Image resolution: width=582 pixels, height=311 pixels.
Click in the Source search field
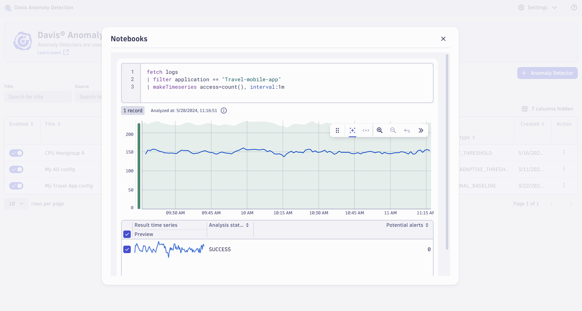(x=88, y=97)
